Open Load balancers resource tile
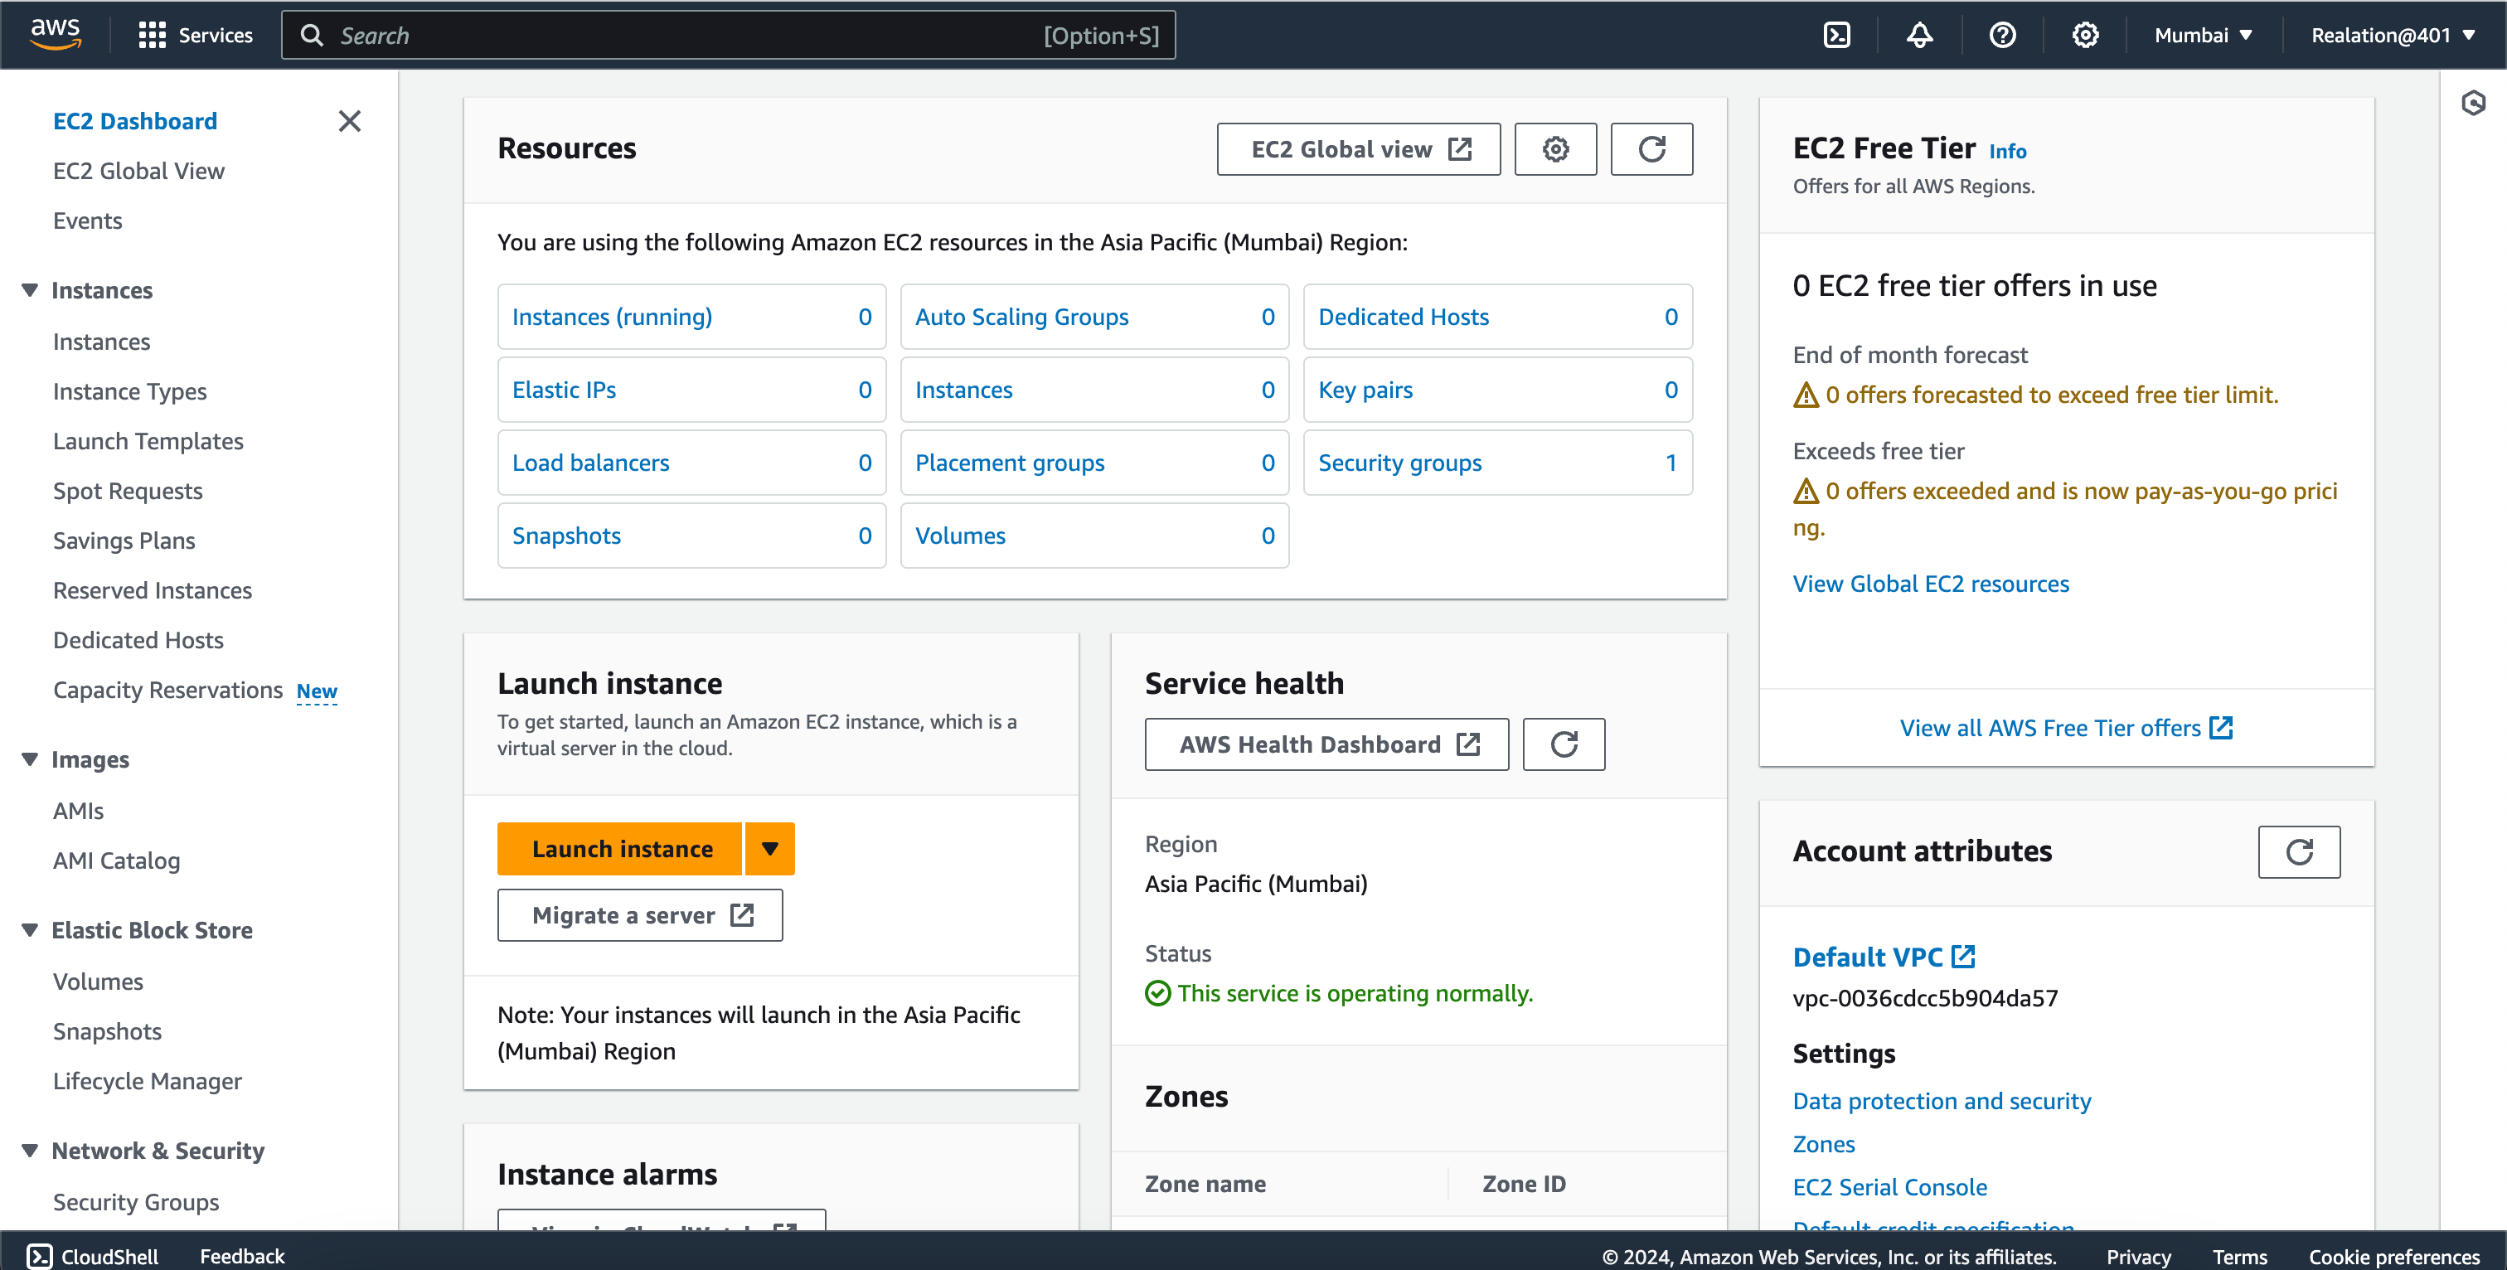The height and width of the screenshot is (1270, 2507). (692, 463)
